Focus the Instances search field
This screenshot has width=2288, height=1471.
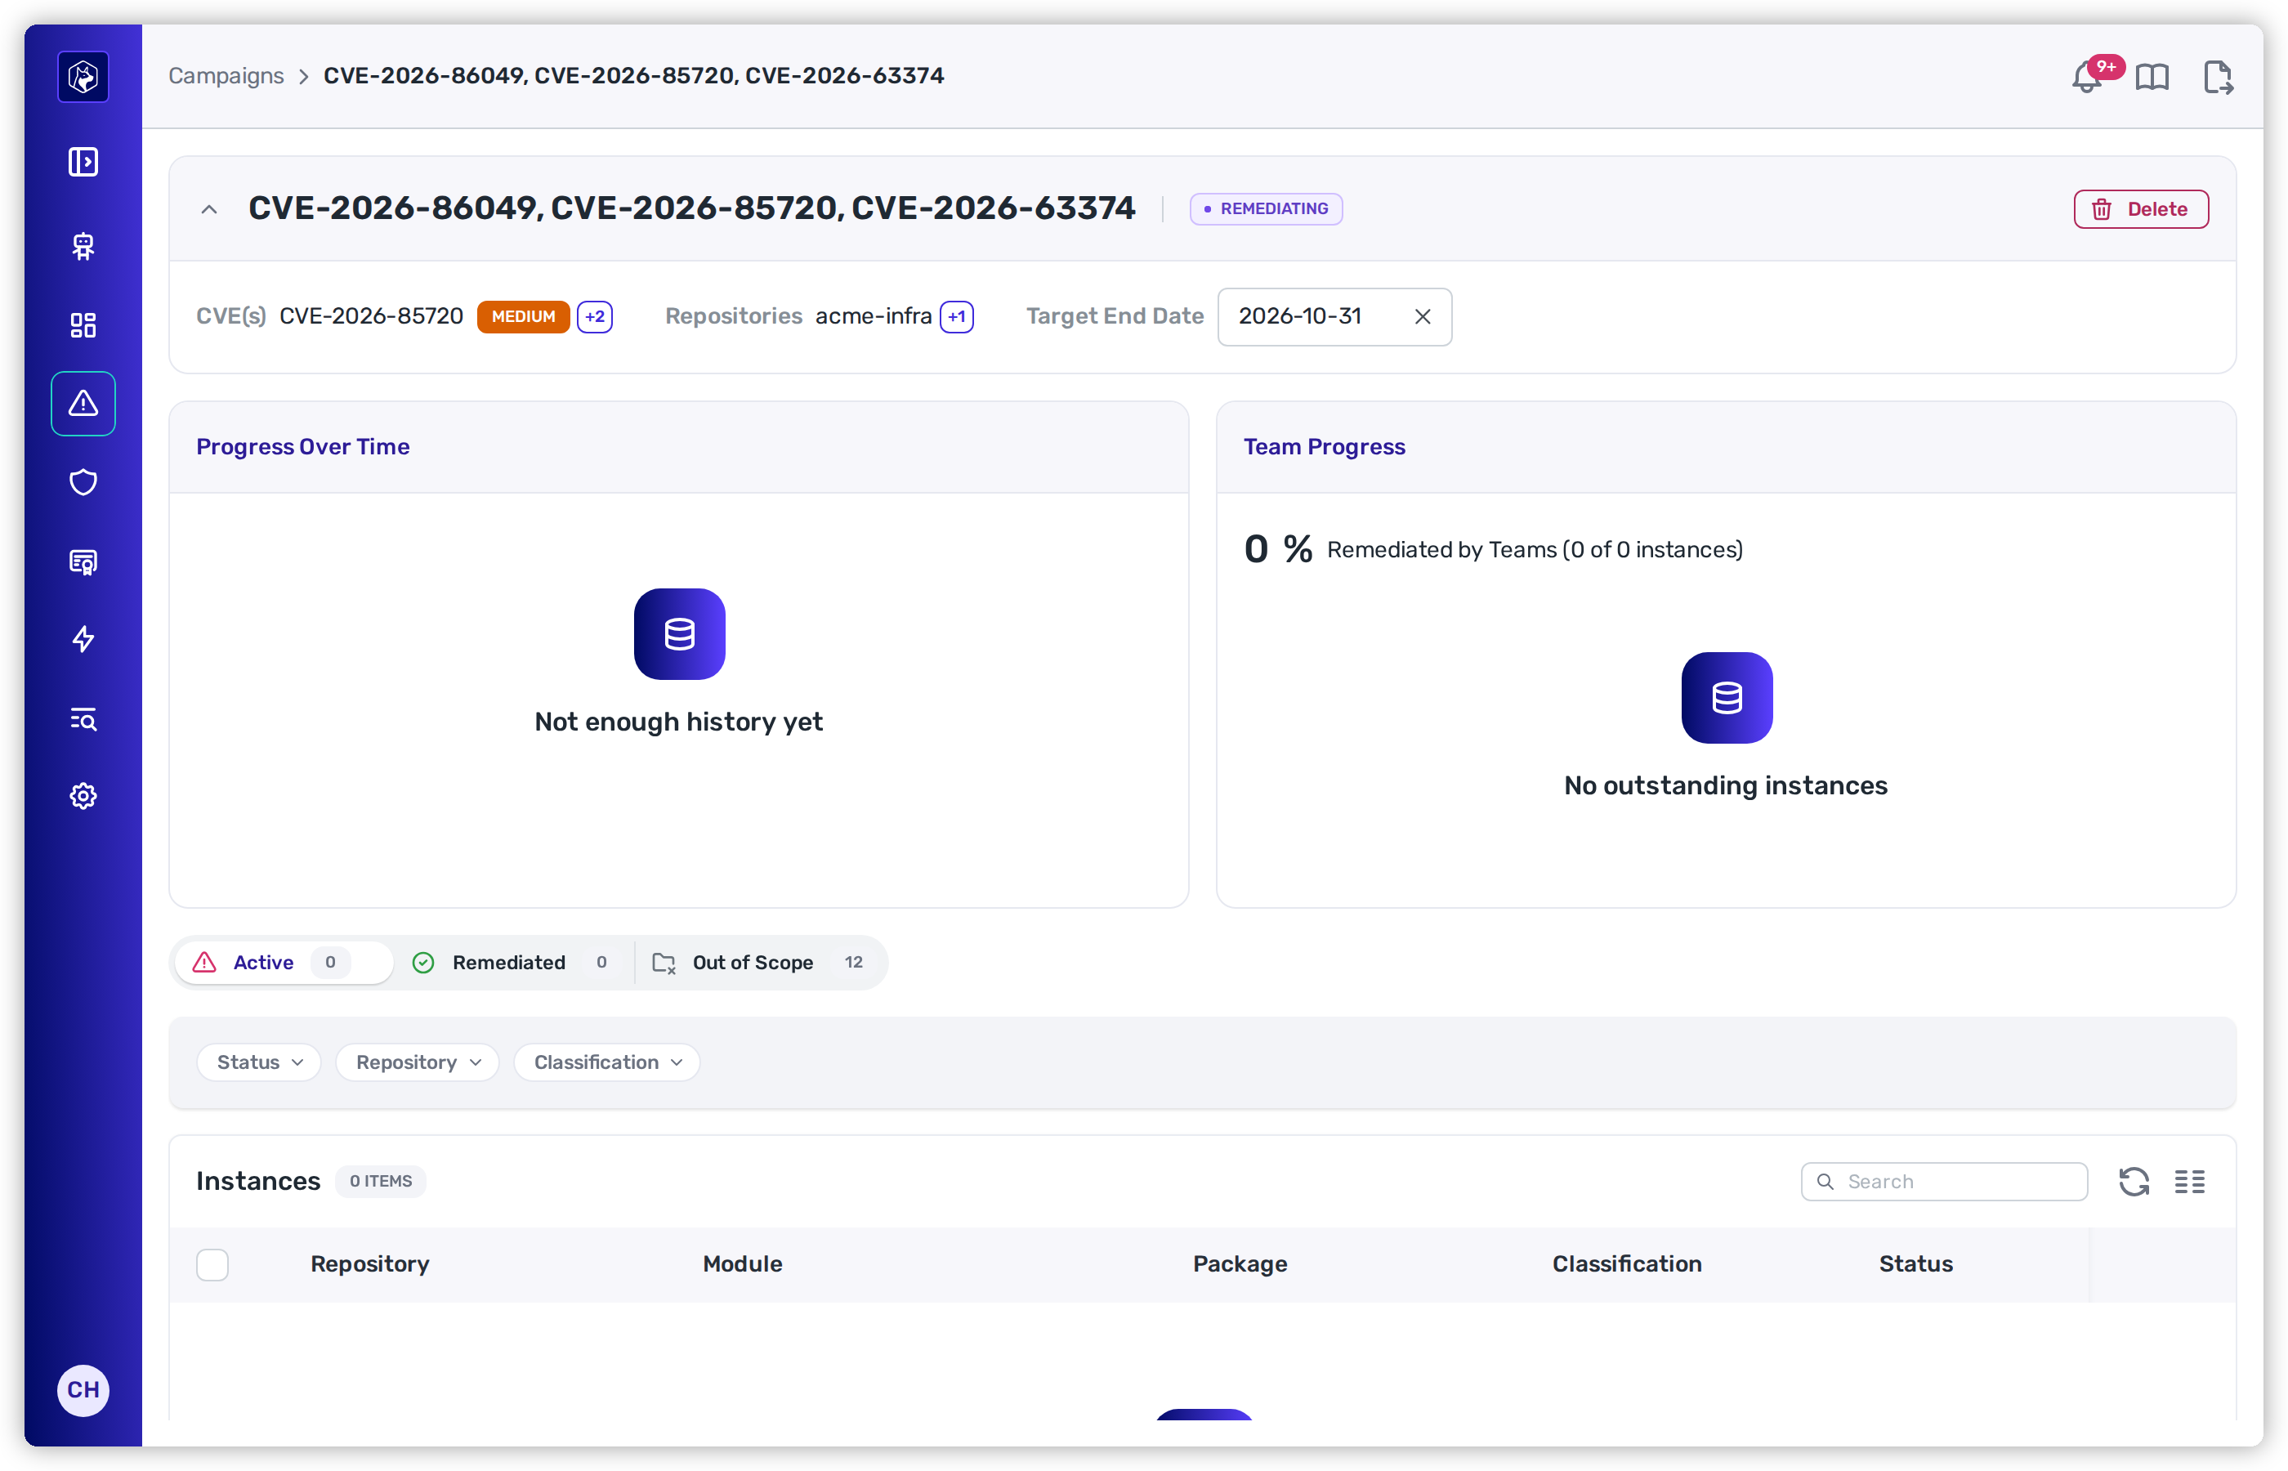tap(1943, 1182)
